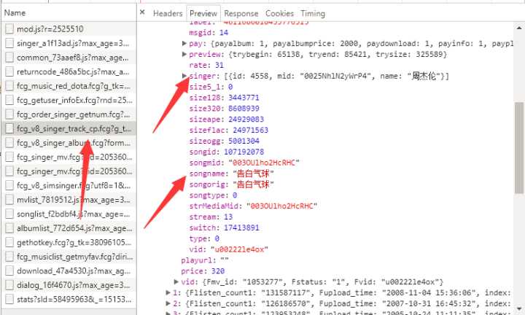Click file icon of gethotkey.fcg request
Screen dimensions: 525x315
point(9,242)
